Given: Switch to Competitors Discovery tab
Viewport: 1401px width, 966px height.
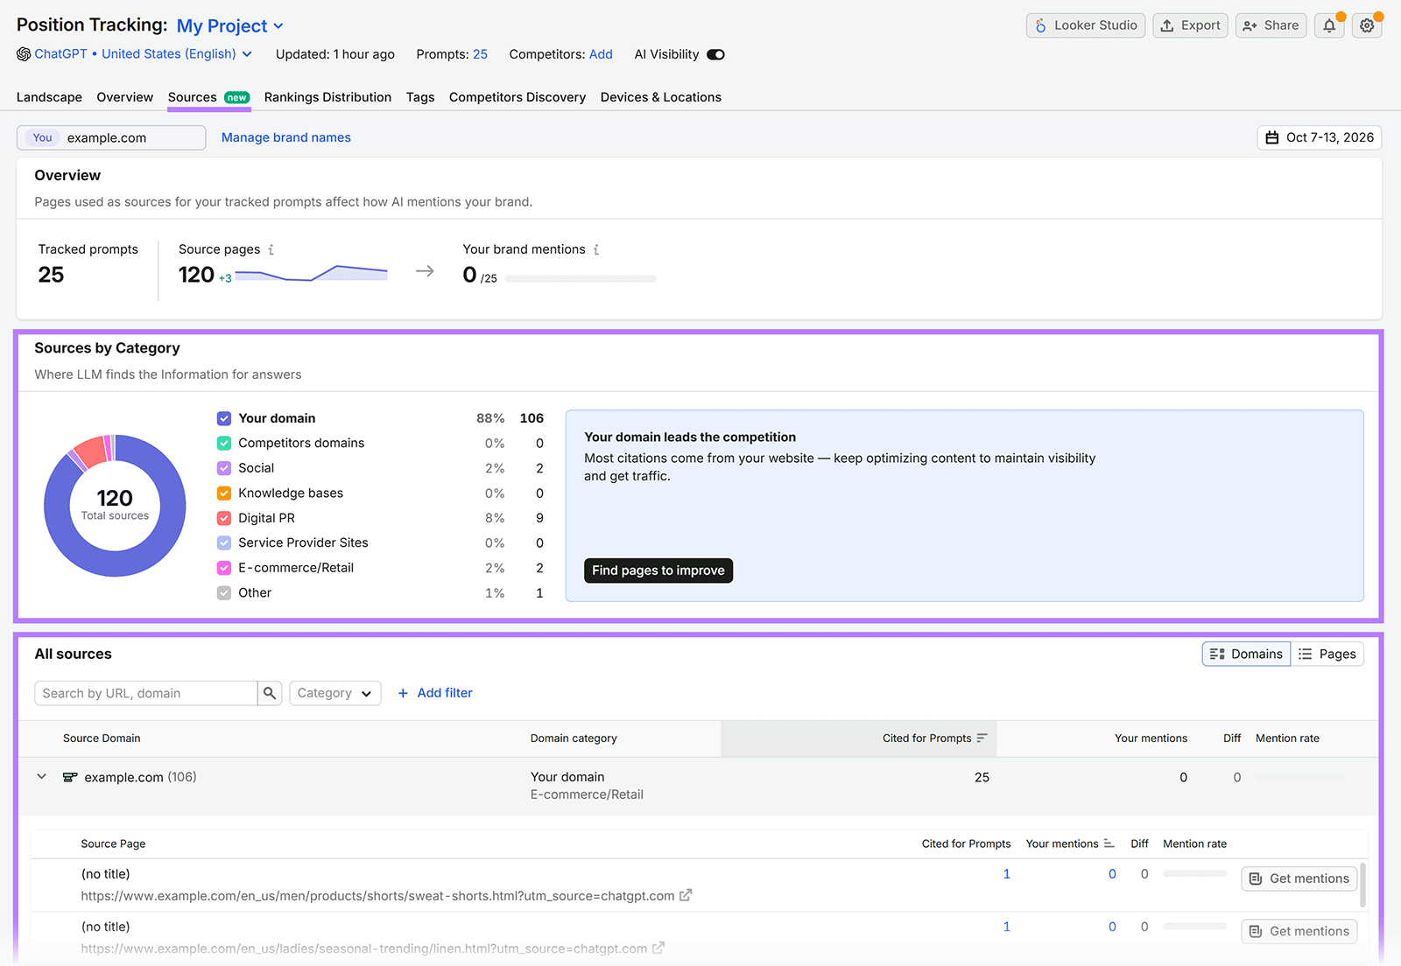Looking at the screenshot, I should coord(517,97).
